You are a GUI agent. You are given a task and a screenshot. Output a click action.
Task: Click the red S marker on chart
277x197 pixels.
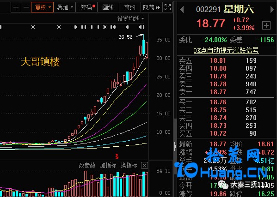coord(117,156)
